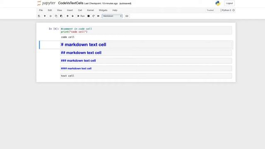Rename notebook title CodeVsTextCells
This screenshot has height=149, width=265.
coord(71,3)
